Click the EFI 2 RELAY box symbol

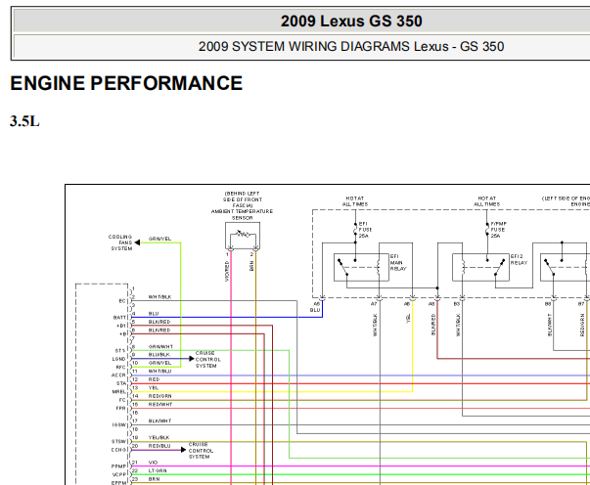(480, 267)
